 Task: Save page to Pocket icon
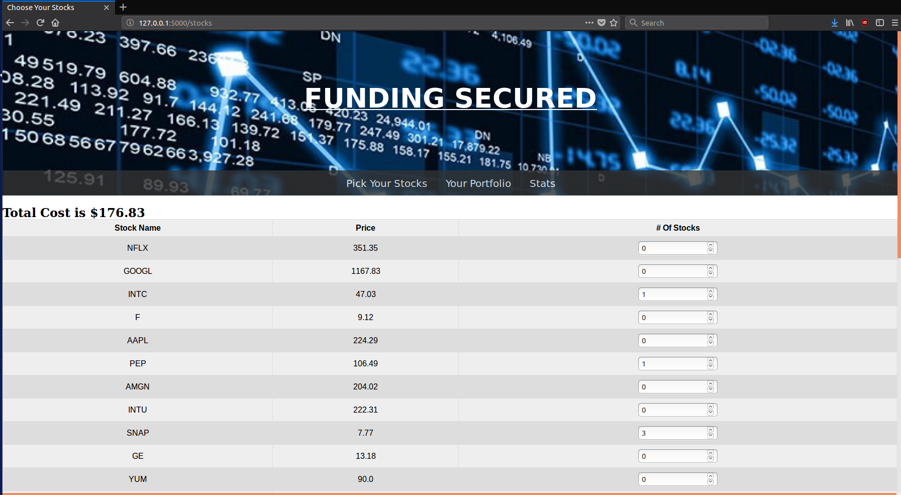602,23
